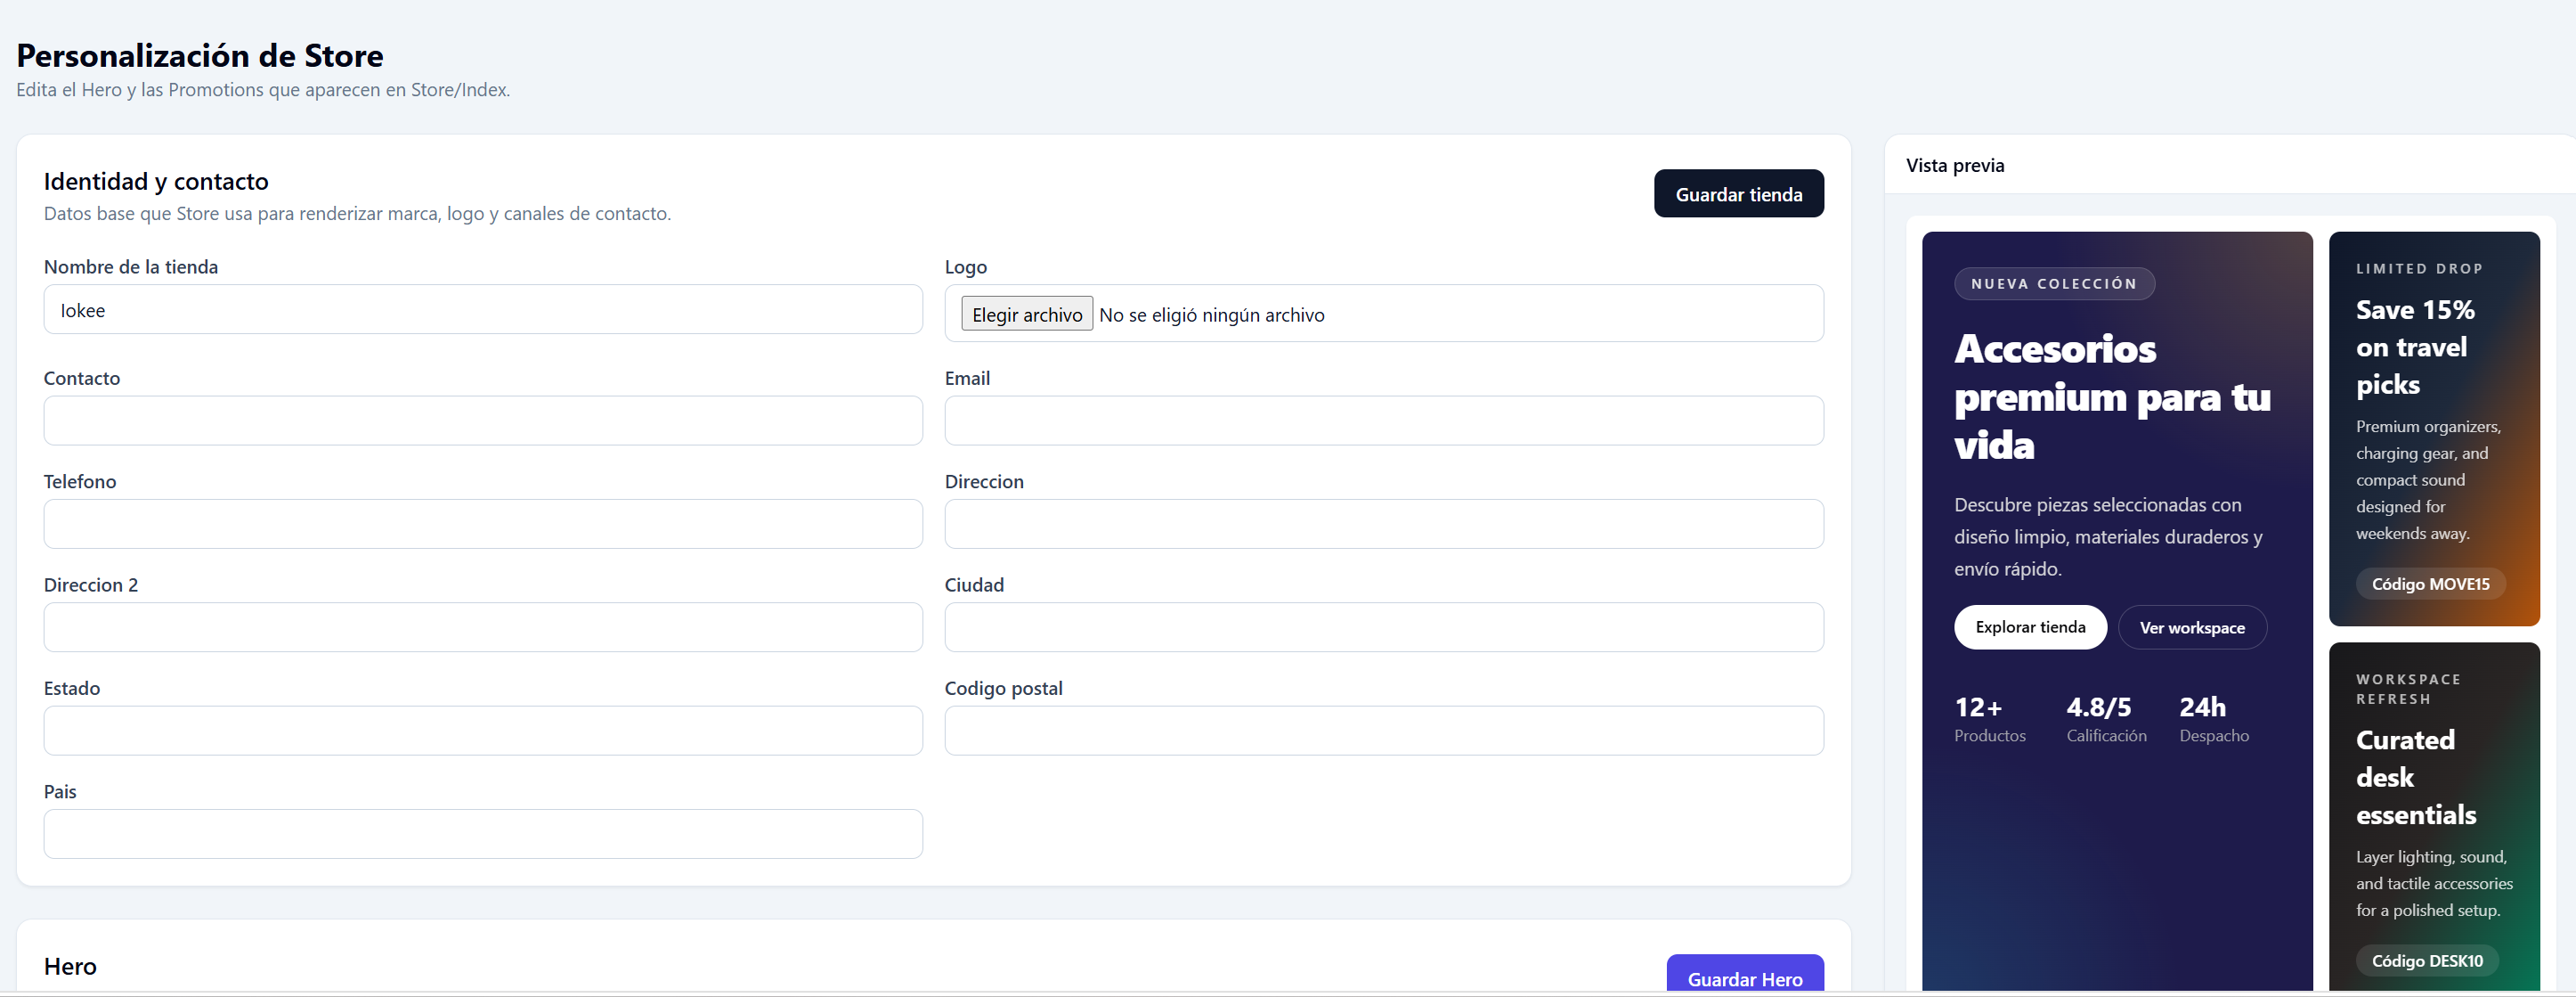Open the Save 15% on travel picks card

pos(2433,429)
